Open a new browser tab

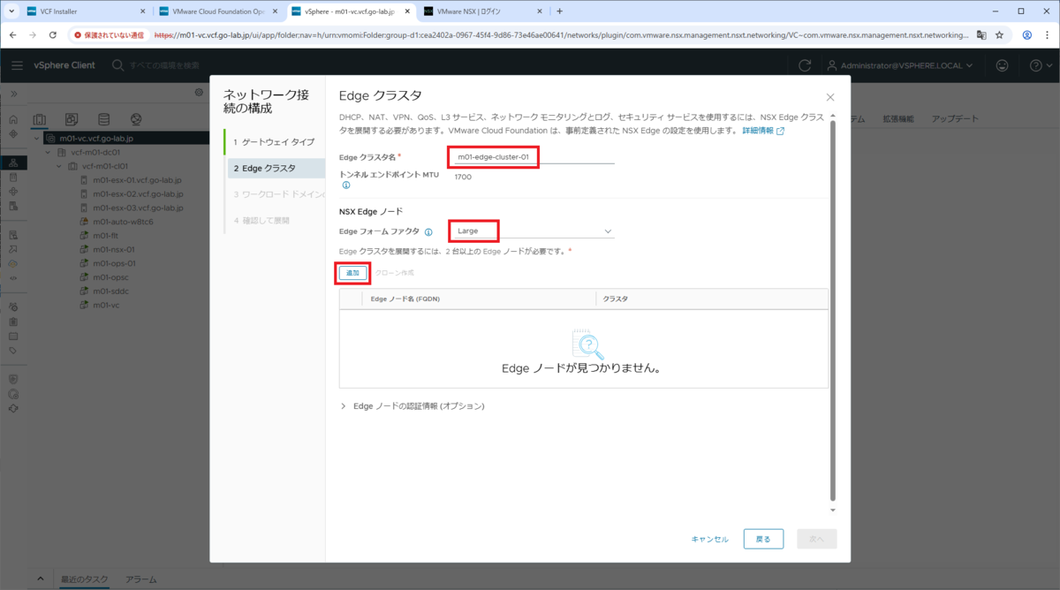pyautogui.click(x=559, y=11)
